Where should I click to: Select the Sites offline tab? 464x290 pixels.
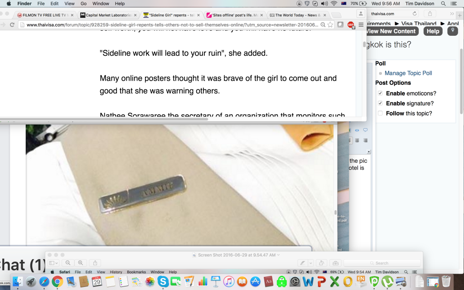tap(234, 15)
